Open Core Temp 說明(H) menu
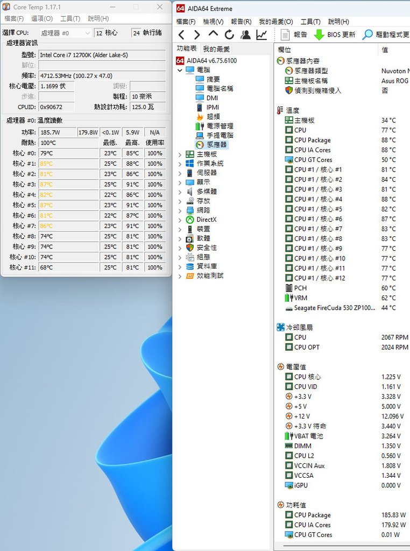Viewport: 410px width, 551px height. [x=98, y=19]
